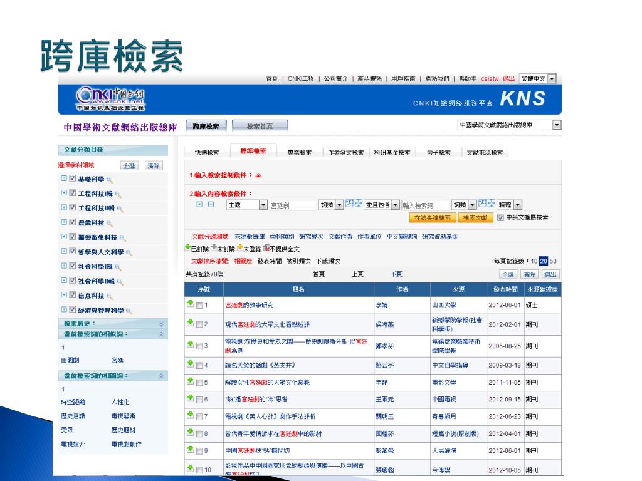The width and height of the screenshot is (642, 481).
Task: Click the expand icon before the 精確 dropdown
Action: (492, 204)
